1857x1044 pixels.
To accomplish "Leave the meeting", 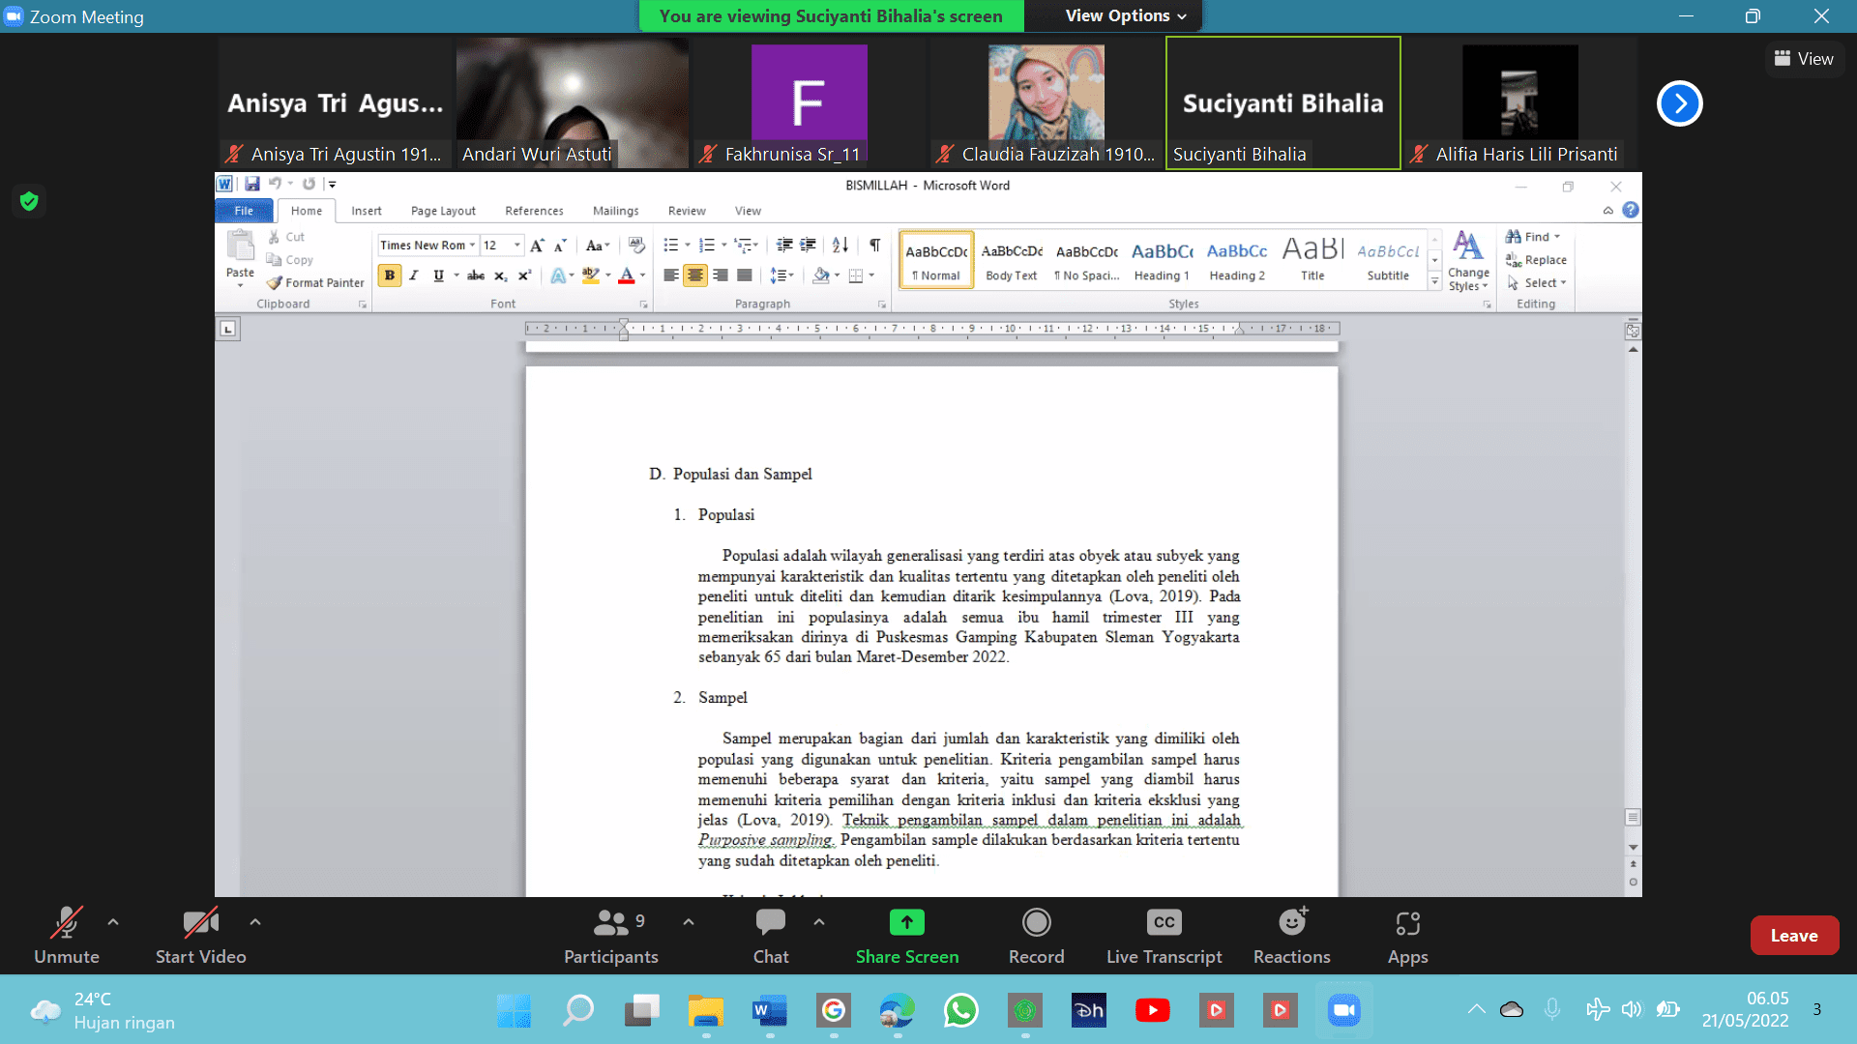I will (x=1794, y=935).
